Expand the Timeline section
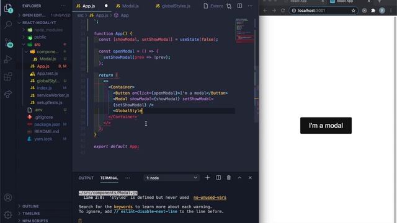This screenshot has height=223, width=397. click(45, 213)
